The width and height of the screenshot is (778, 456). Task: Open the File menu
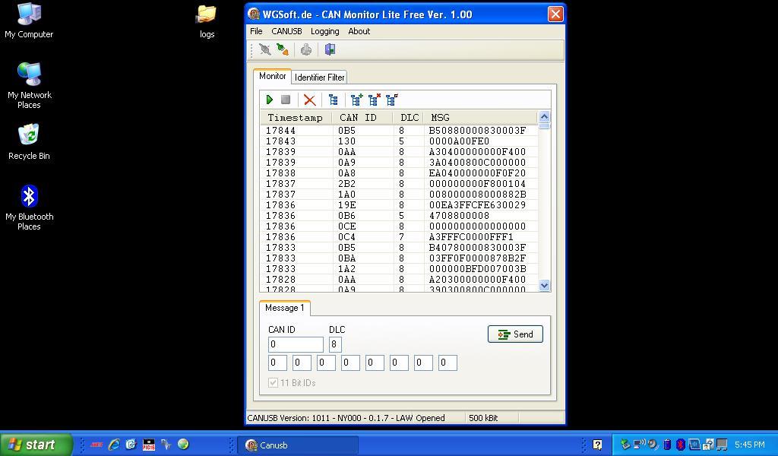coord(256,31)
